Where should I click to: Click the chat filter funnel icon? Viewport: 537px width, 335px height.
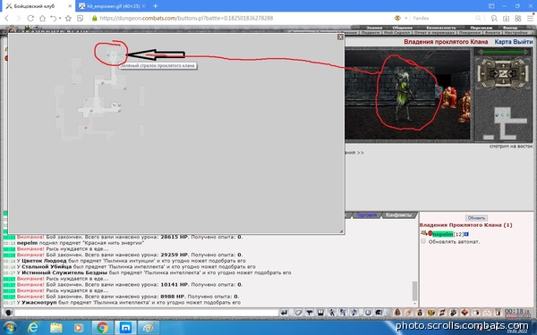click(310, 313)
